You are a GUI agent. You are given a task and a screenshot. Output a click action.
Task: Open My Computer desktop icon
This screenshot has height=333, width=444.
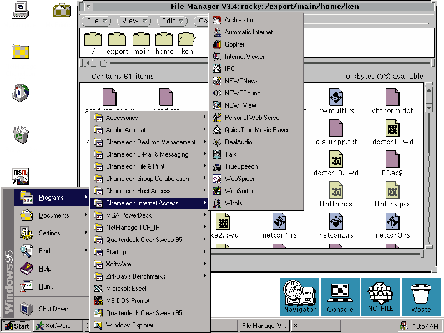click(21, 10)
